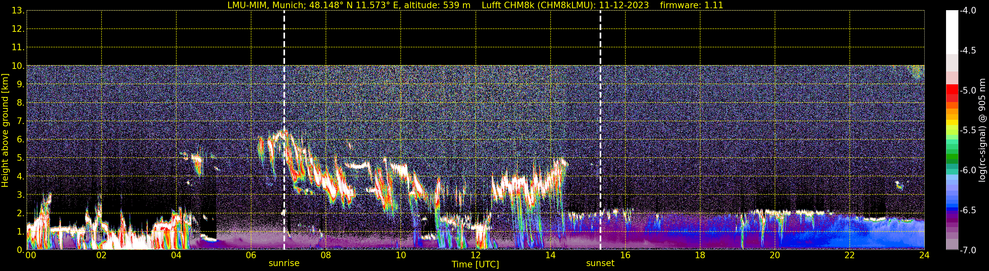Click the 'sunrise' label under the time axis
Screen dimensions: 989x271
tap(284, 263)
